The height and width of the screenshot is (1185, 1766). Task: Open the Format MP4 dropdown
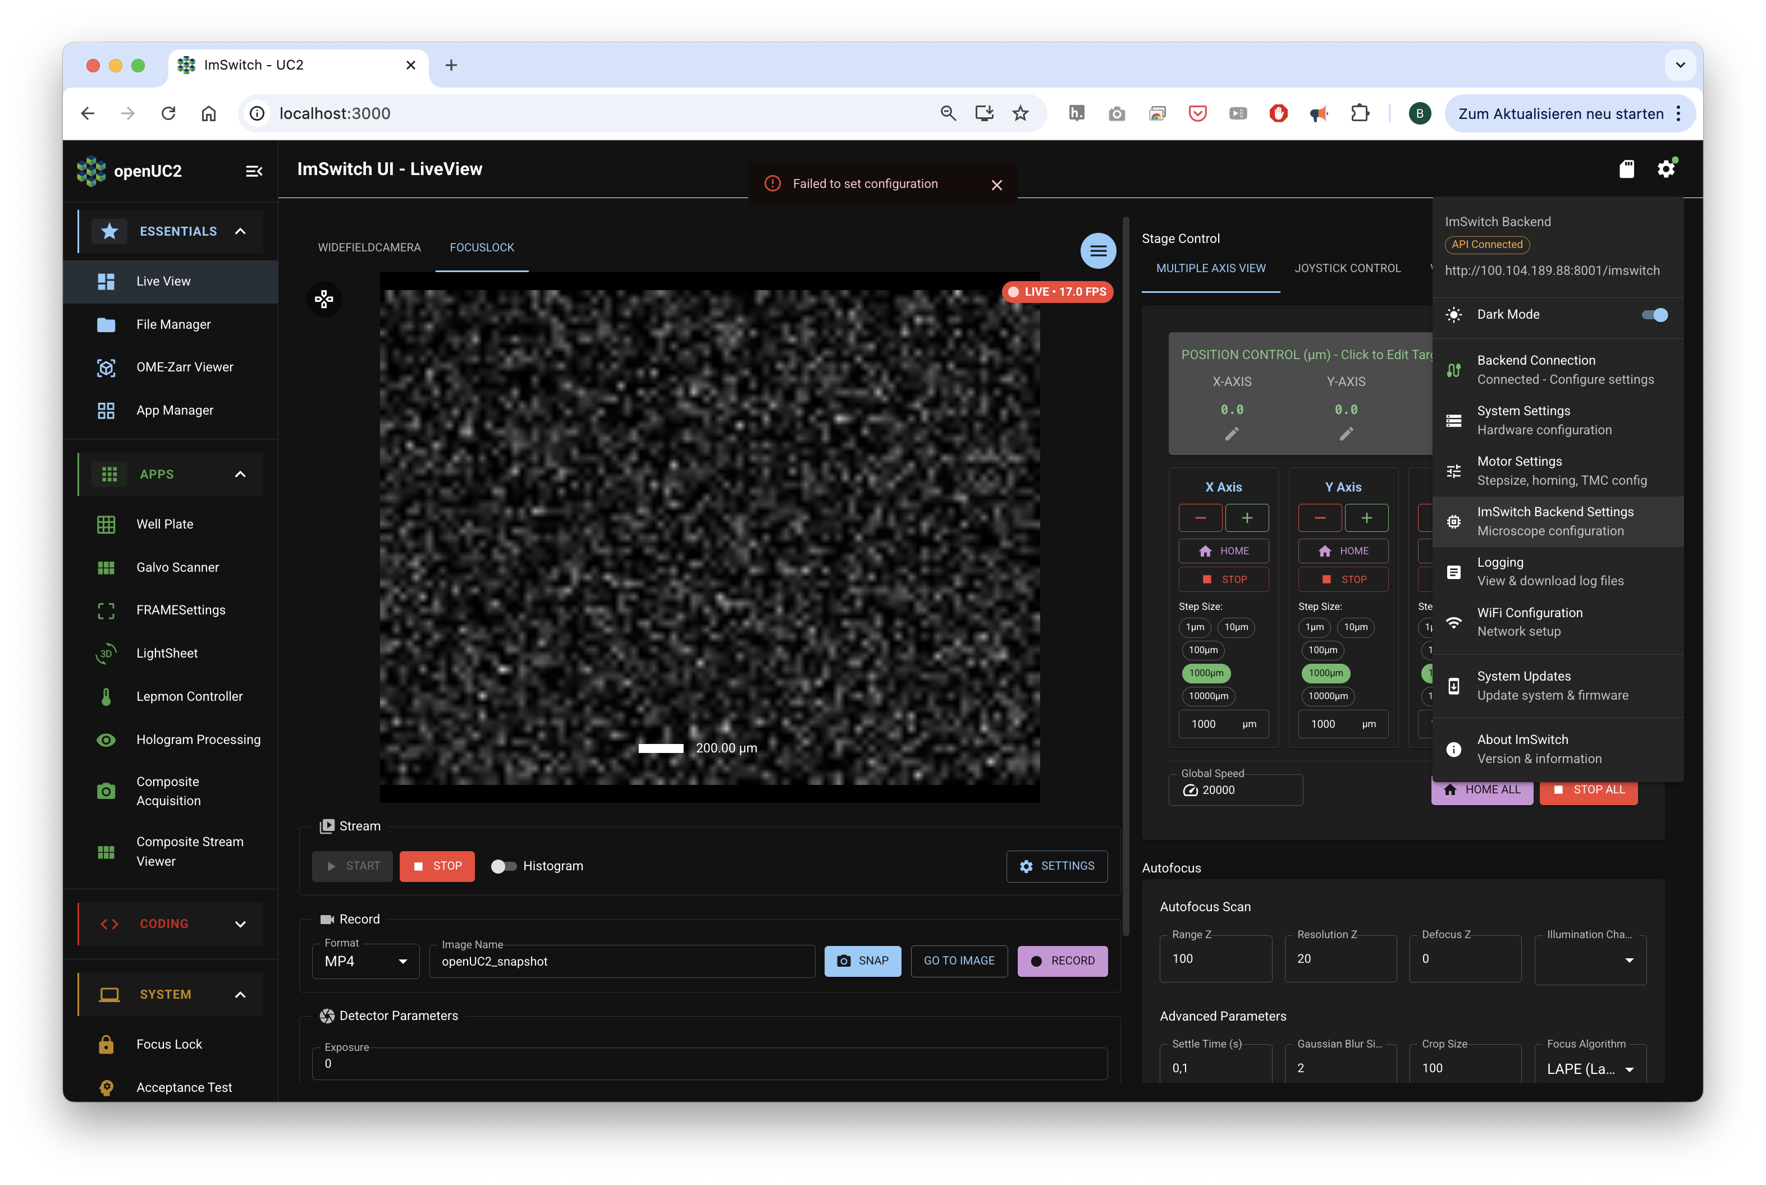(x=366, y=961)
